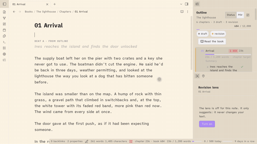The height and width of the screenshot is (144, 257).
Task: Close the 01 Arrival tab
Action: pyautogui.click(x=47, y=4)
